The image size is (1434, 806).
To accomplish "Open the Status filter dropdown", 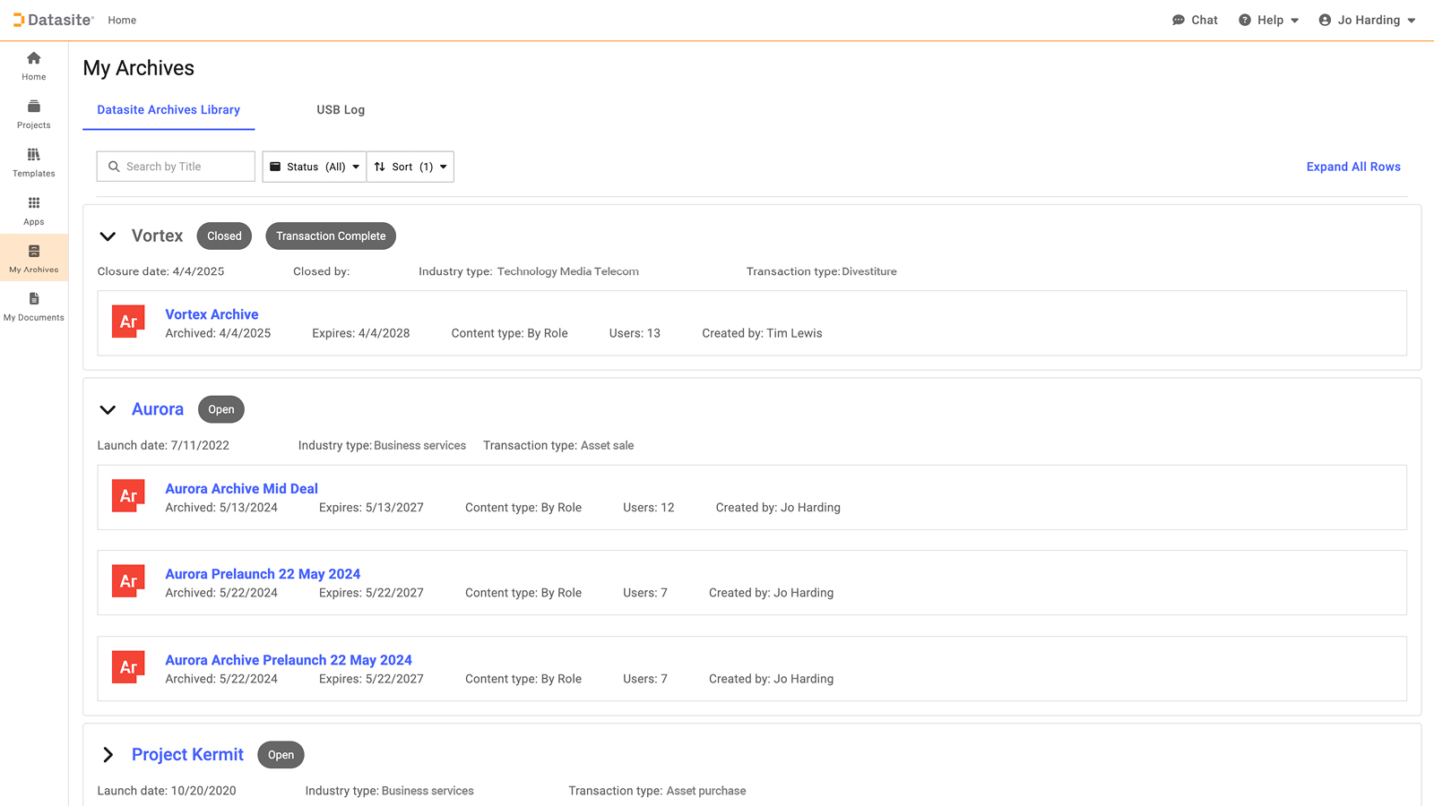I will pyautogui.click(x=315, y=167).
